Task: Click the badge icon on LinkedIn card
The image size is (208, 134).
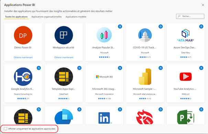Action: coord(120,109)
